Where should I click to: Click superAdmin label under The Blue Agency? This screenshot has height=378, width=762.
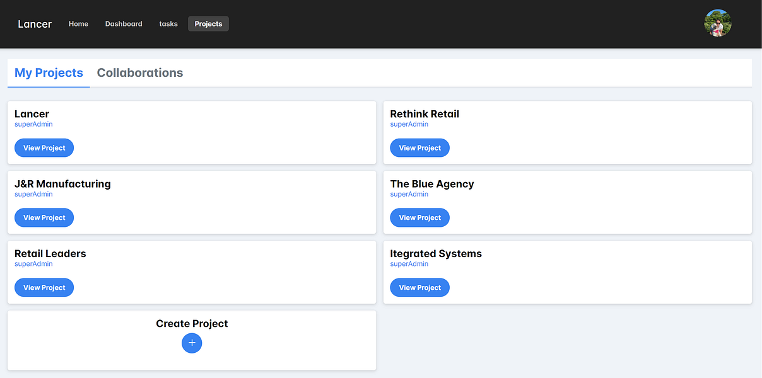(409, 194)
